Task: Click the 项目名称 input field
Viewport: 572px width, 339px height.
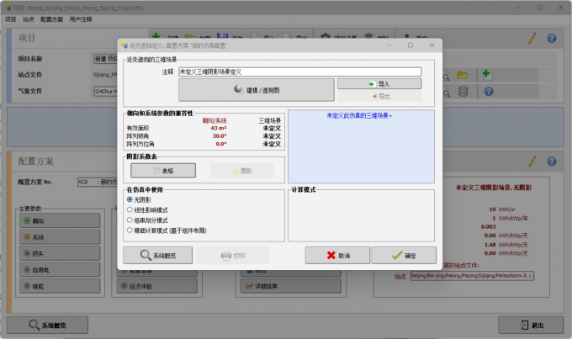Action: [x=106, y=59]
